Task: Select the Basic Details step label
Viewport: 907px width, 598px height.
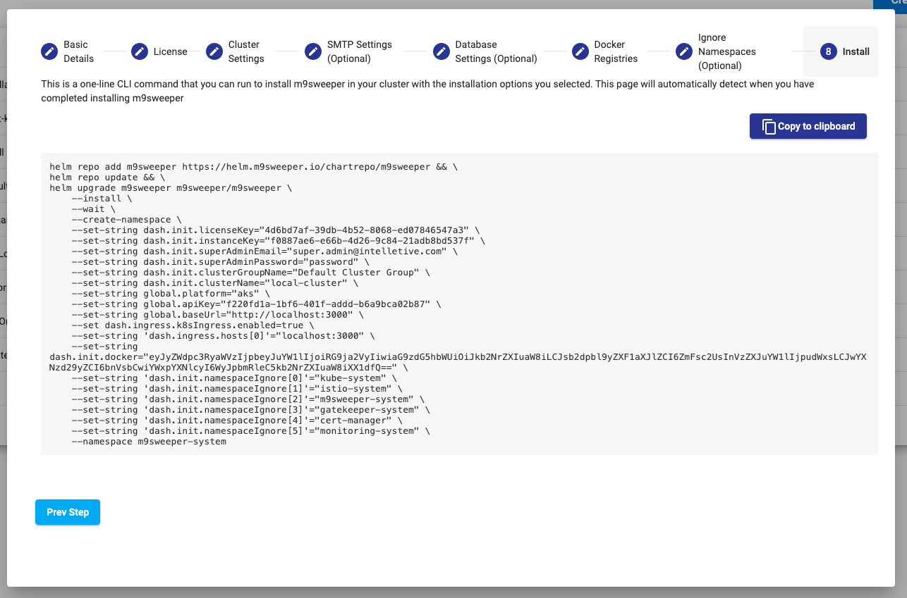Action: click(x=78, y=51)
